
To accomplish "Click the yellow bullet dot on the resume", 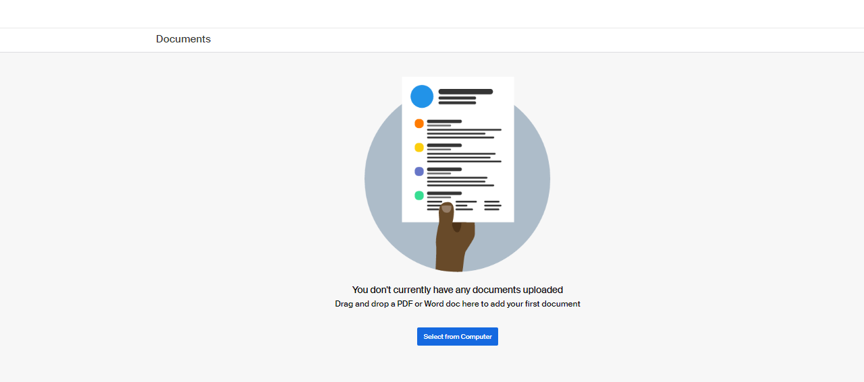I will click(419, 148).
